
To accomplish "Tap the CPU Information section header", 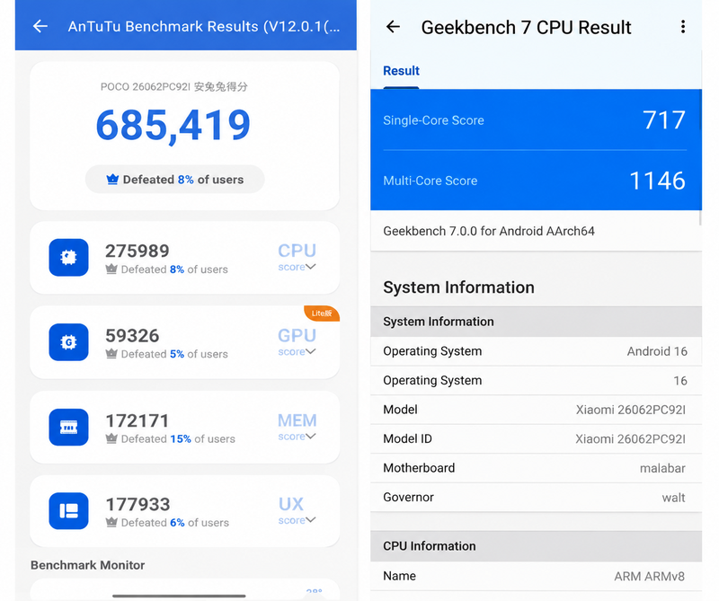I will point(535,546).
